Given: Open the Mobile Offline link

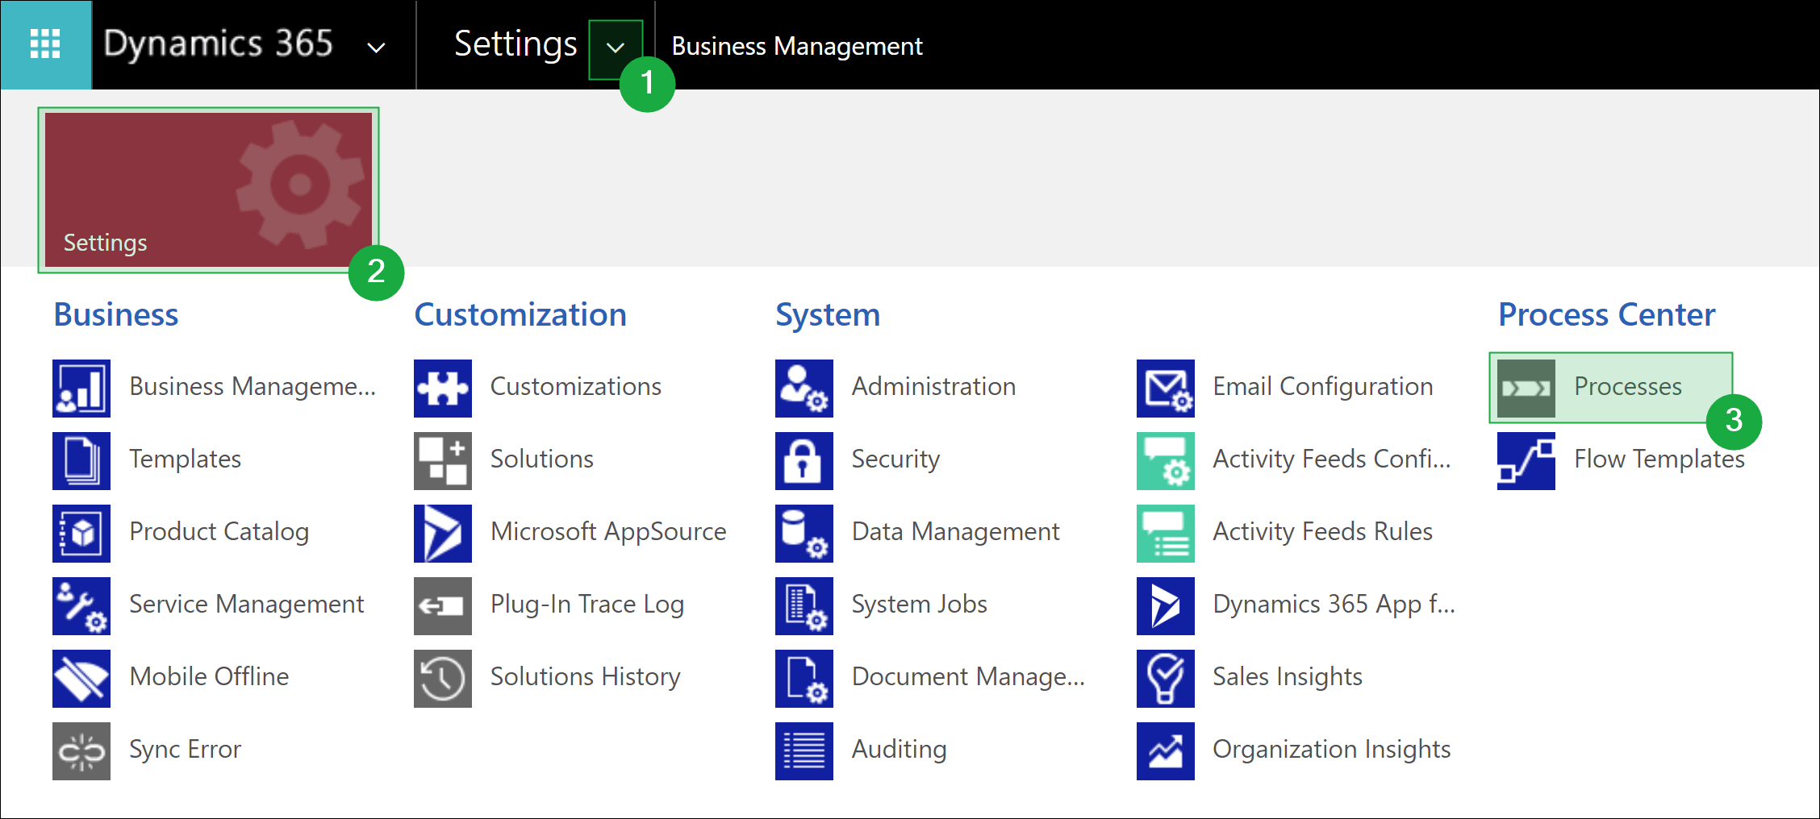Looking at the screenshot, I should pyautogui.click(x=209, y=676).
